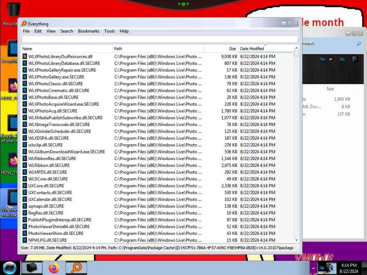Sort results by Date Modified column header
The height and width of the screenshot is (275, 367).
click(x=266, y=49)
